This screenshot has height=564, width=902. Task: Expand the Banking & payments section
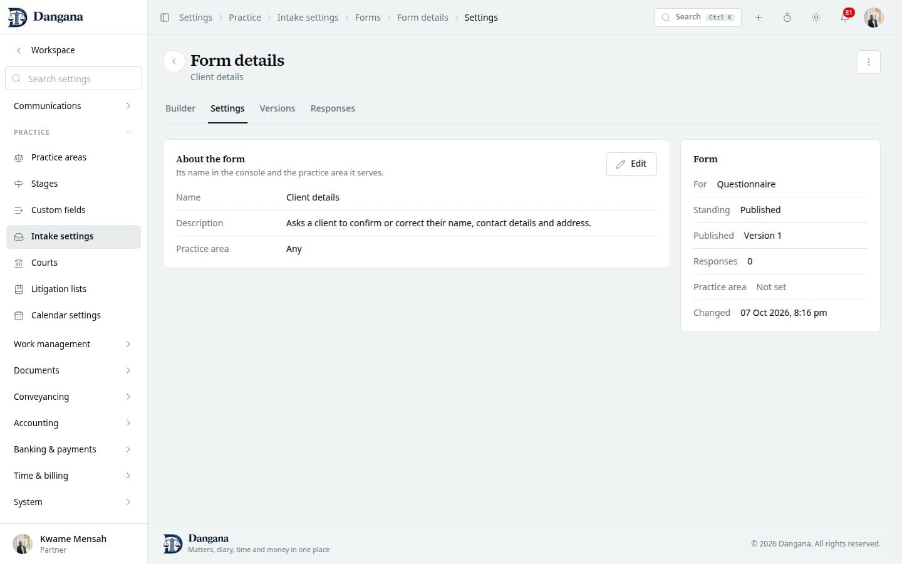pos(73,449)
